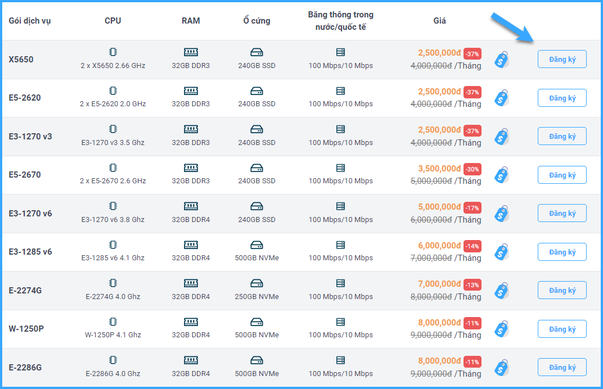Click '2 x X5650 2.66 GHz' CPU text

(112, 66)
